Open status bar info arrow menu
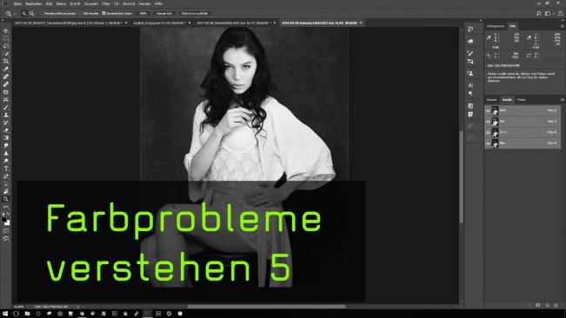566x318 pixels. tap(78, 307)
